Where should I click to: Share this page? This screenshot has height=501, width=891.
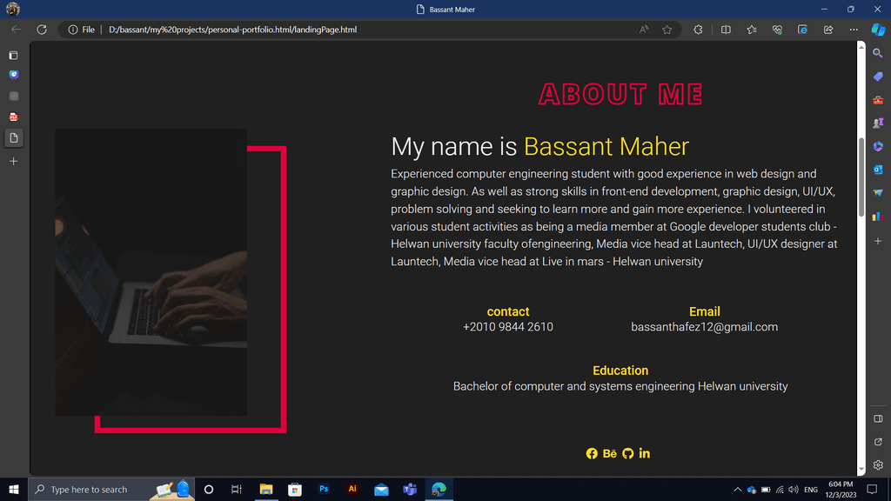[x=828, y=30]
